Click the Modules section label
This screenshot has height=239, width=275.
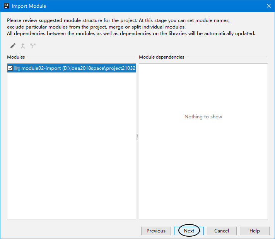16,57
